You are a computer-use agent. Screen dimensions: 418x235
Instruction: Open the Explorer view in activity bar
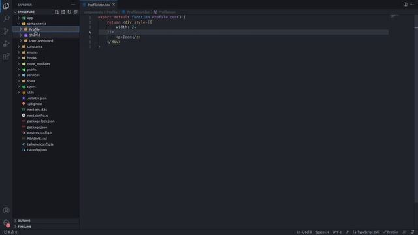tap(6, 6)
